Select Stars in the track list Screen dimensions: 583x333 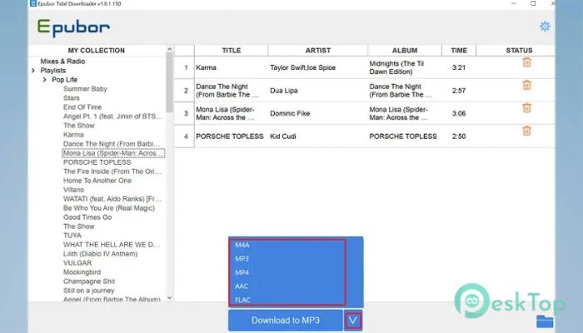point(72,98)
